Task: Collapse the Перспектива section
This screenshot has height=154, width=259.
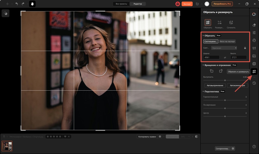Action: coord(203,91)
